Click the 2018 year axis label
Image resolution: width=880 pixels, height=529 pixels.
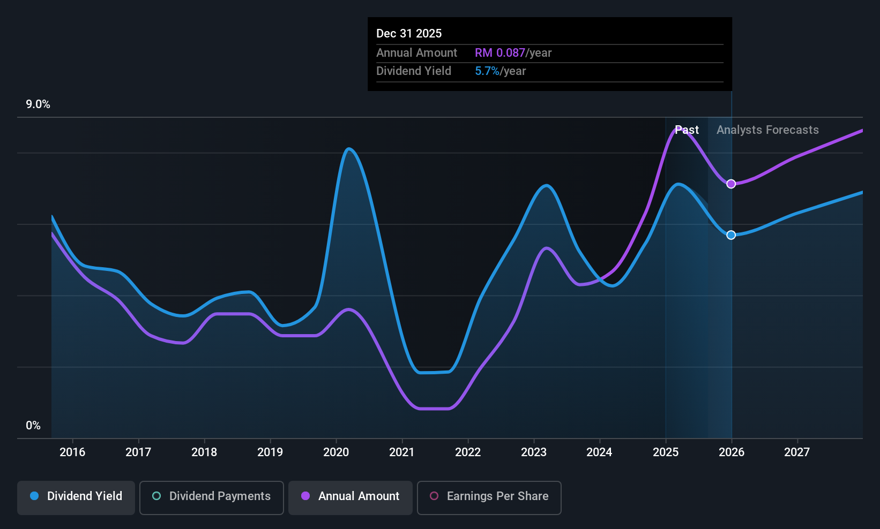[x=204, y=452]
